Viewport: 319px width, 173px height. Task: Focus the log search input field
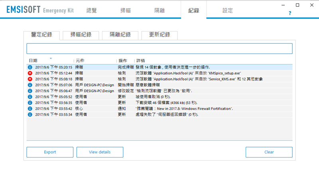(x=159, y=49)
